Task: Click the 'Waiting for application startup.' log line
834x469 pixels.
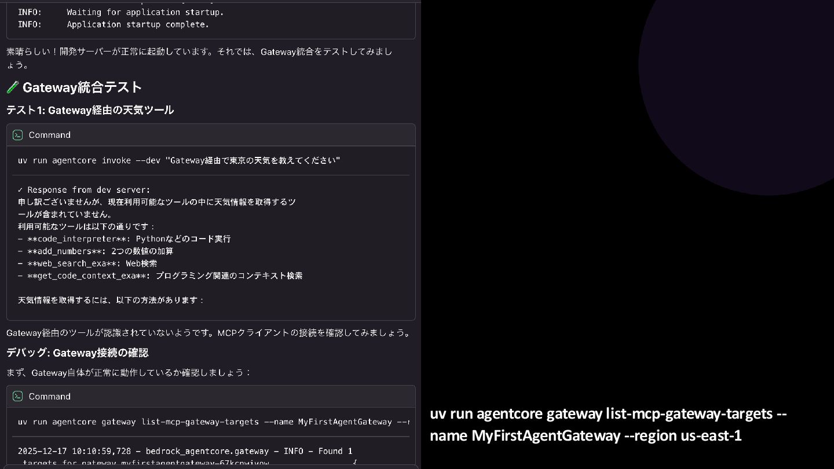Action: [x=121, y=12]
